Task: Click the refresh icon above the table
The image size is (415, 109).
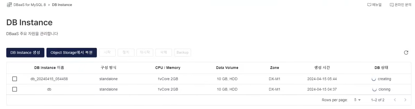Action: pos(406,53)
